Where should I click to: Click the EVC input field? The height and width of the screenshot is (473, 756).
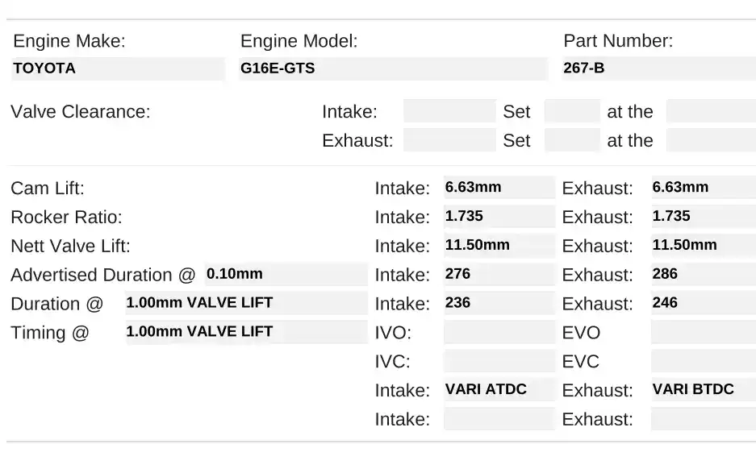click(x=702, y=361)
